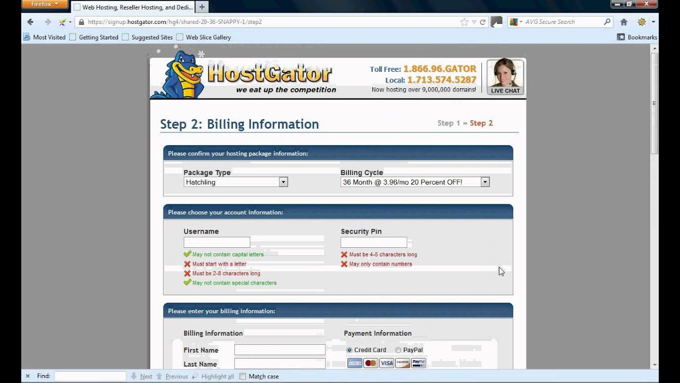Click Highlight all in find bar
Viewport: 680px width, 383px height.
pyautogui.click(x=212, y=376)
